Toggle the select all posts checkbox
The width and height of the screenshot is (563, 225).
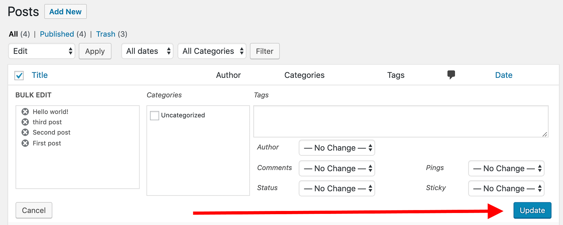click(19, 75)
